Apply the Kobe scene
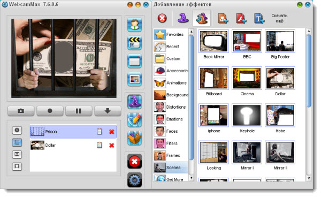This screenshot has width=321, height=197. pos(280,115)
